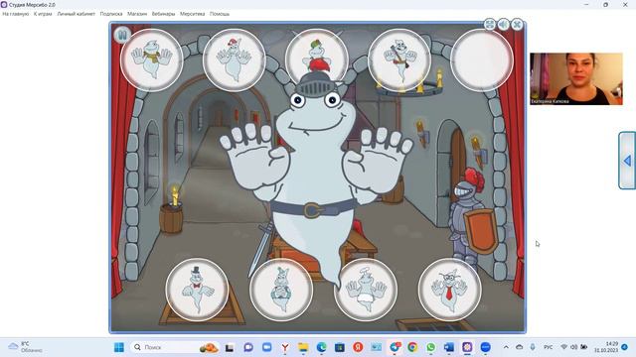Pick the ghost carrying a shoulder bag
Image resolution: width=636 pixels, height=357 pixels.
pyautogui.click(x=399, y=59)
